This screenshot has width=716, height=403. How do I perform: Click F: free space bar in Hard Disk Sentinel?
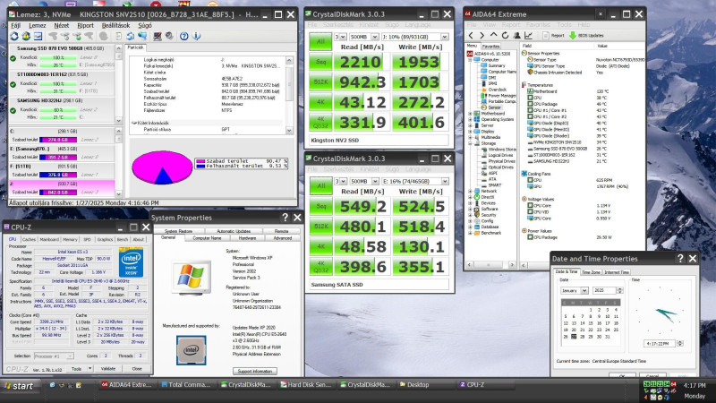tap(58, 175)
